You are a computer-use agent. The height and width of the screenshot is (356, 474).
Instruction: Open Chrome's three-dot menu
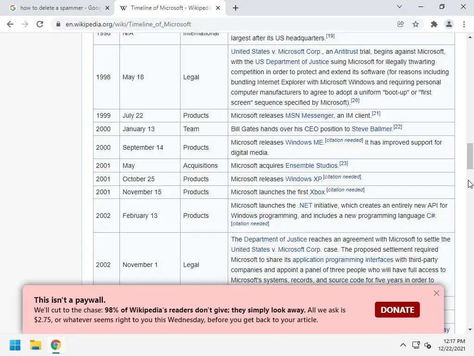pyautogui.click(x=464, y=24)
